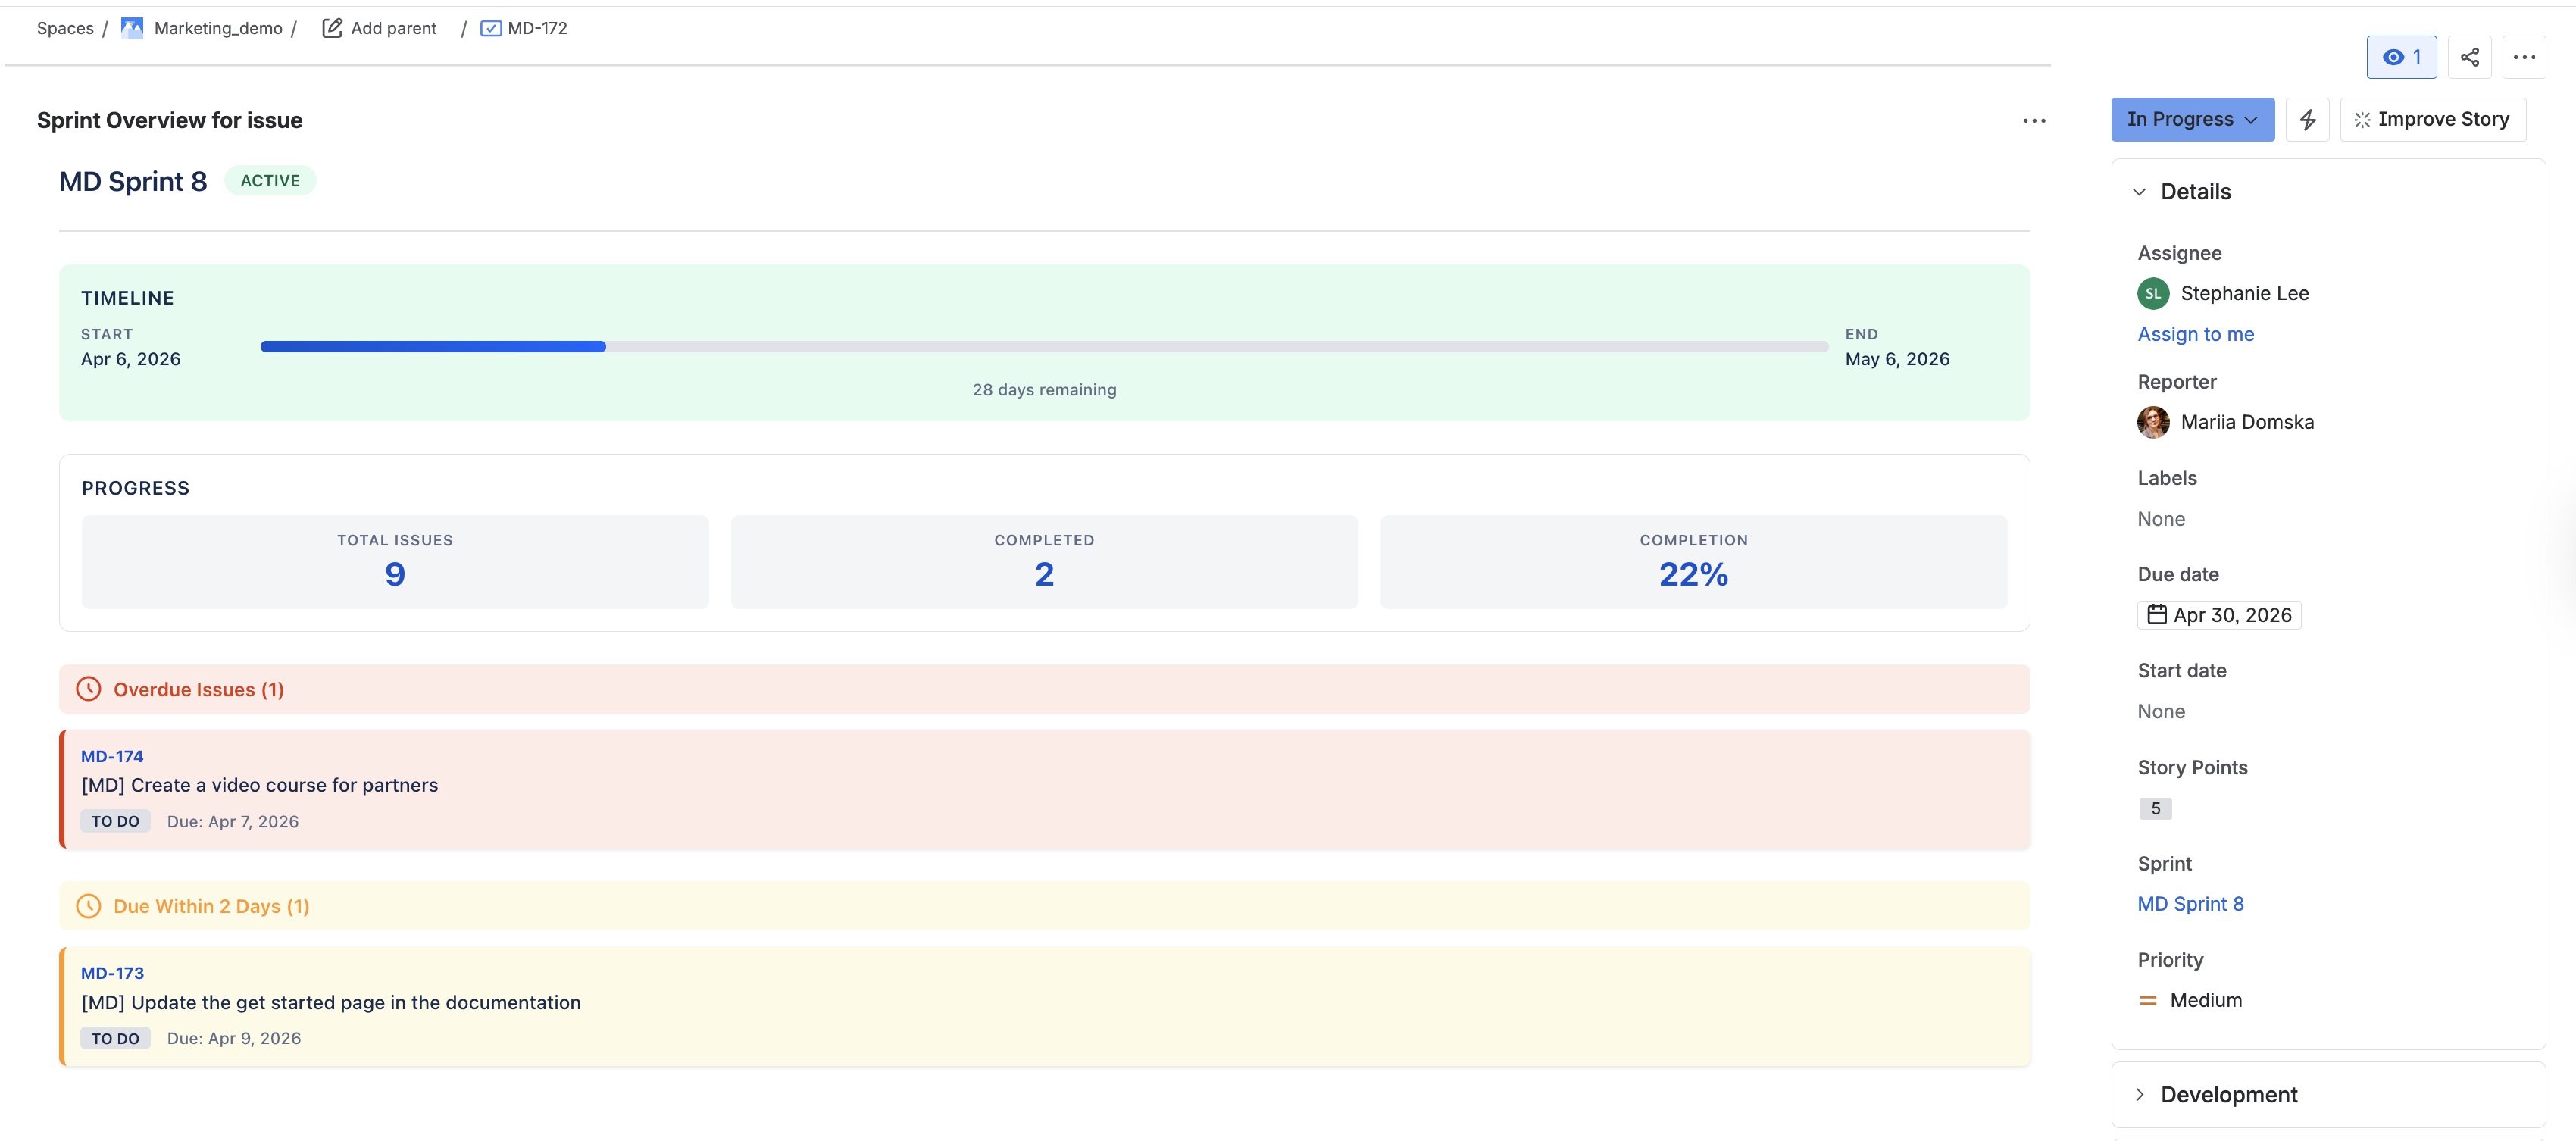Click the lightning bolt automation icon
2576x1141 pixels.
click(2307, 120)
